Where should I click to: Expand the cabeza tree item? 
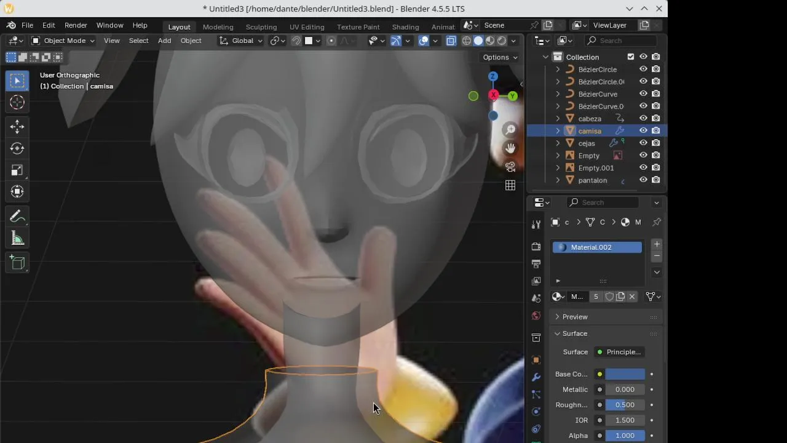tap(558, 119)
